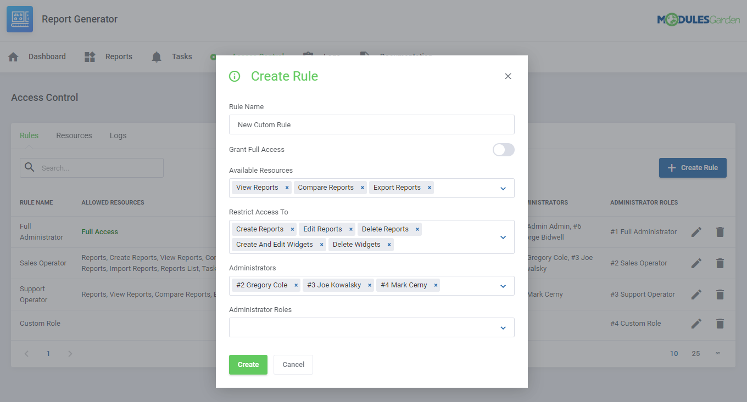Screen dimensions: 747x402
Task: Remove the Delete Widgets restriction tag
Action: click(389, 245)
